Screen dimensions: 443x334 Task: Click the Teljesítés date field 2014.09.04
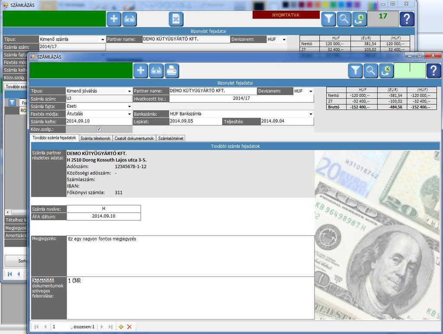[x=287, y=122]
